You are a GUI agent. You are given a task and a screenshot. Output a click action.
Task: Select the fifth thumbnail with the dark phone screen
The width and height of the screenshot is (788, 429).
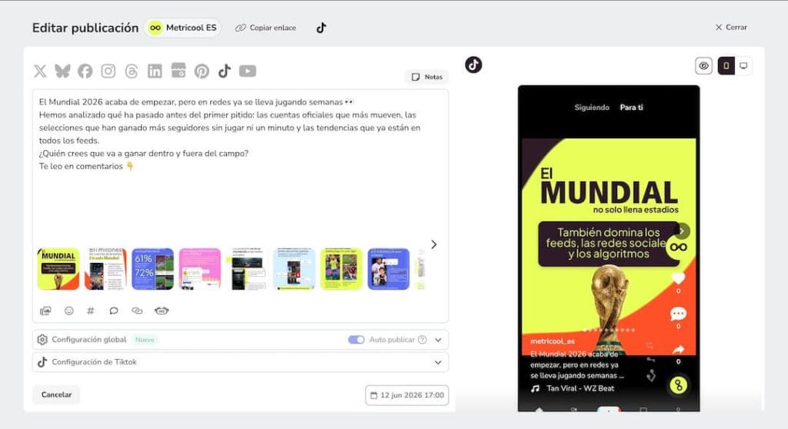247,269
